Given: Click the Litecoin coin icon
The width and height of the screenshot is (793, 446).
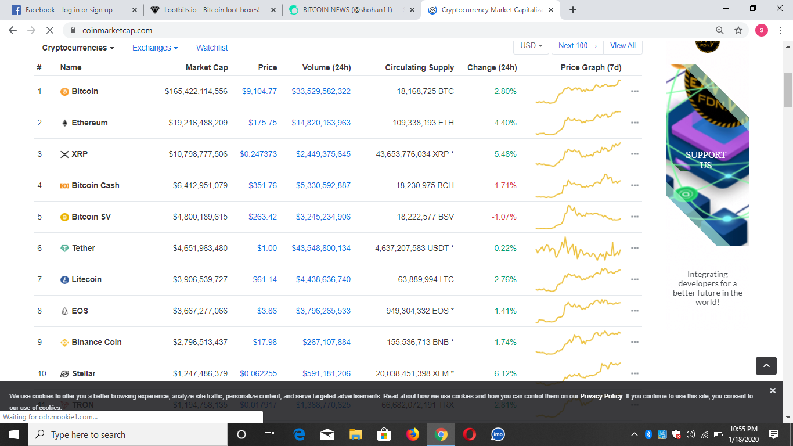Looking at the screenshot, I should click(x=64, y=279).
